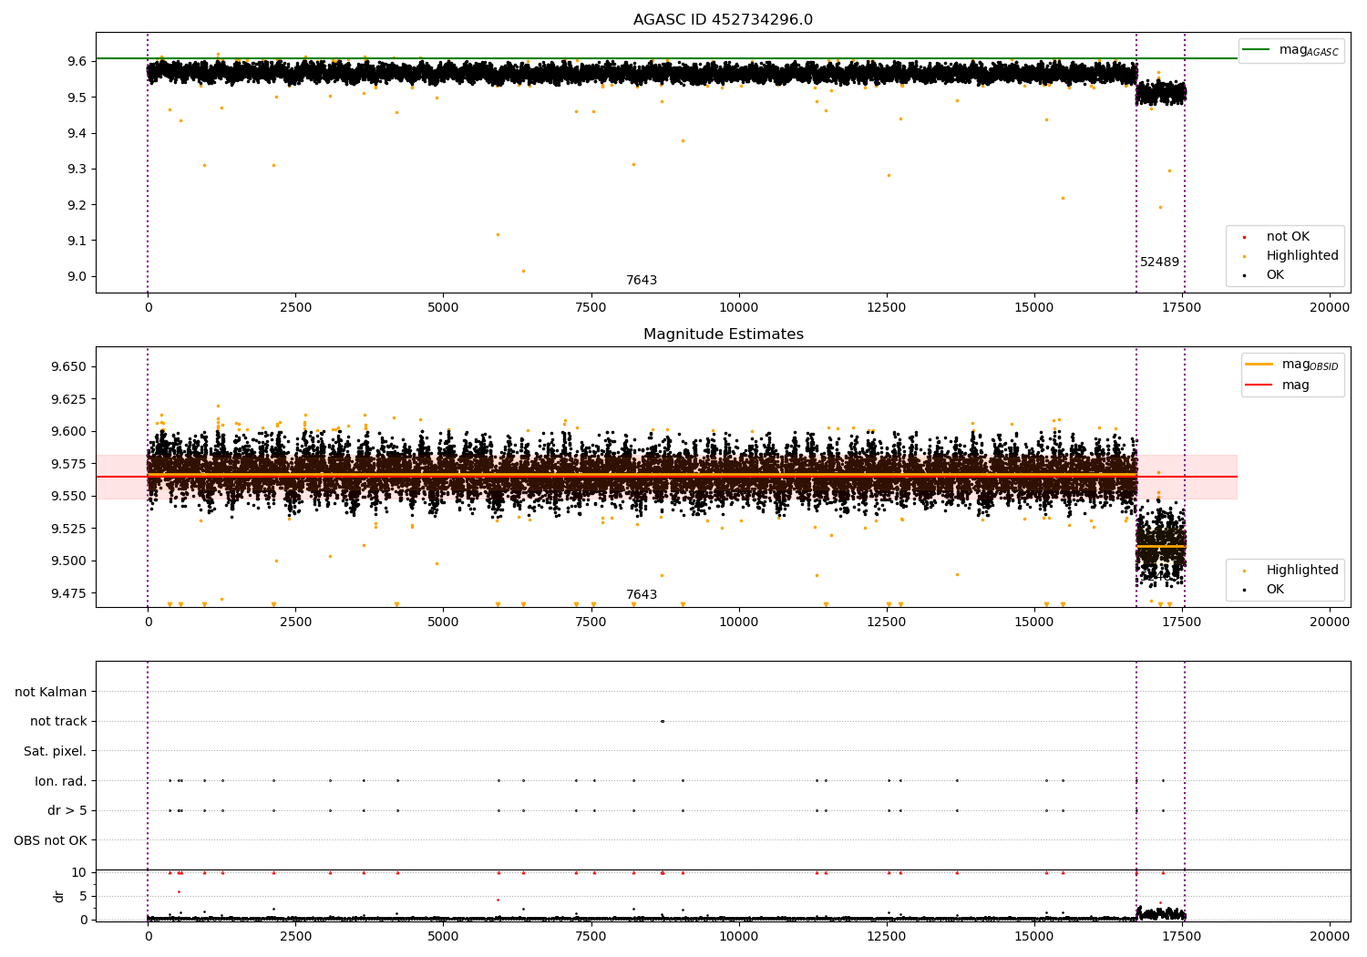Click the 'not track' row label
The height and width of the screenshot is (957, 1367).
point(58,722)
